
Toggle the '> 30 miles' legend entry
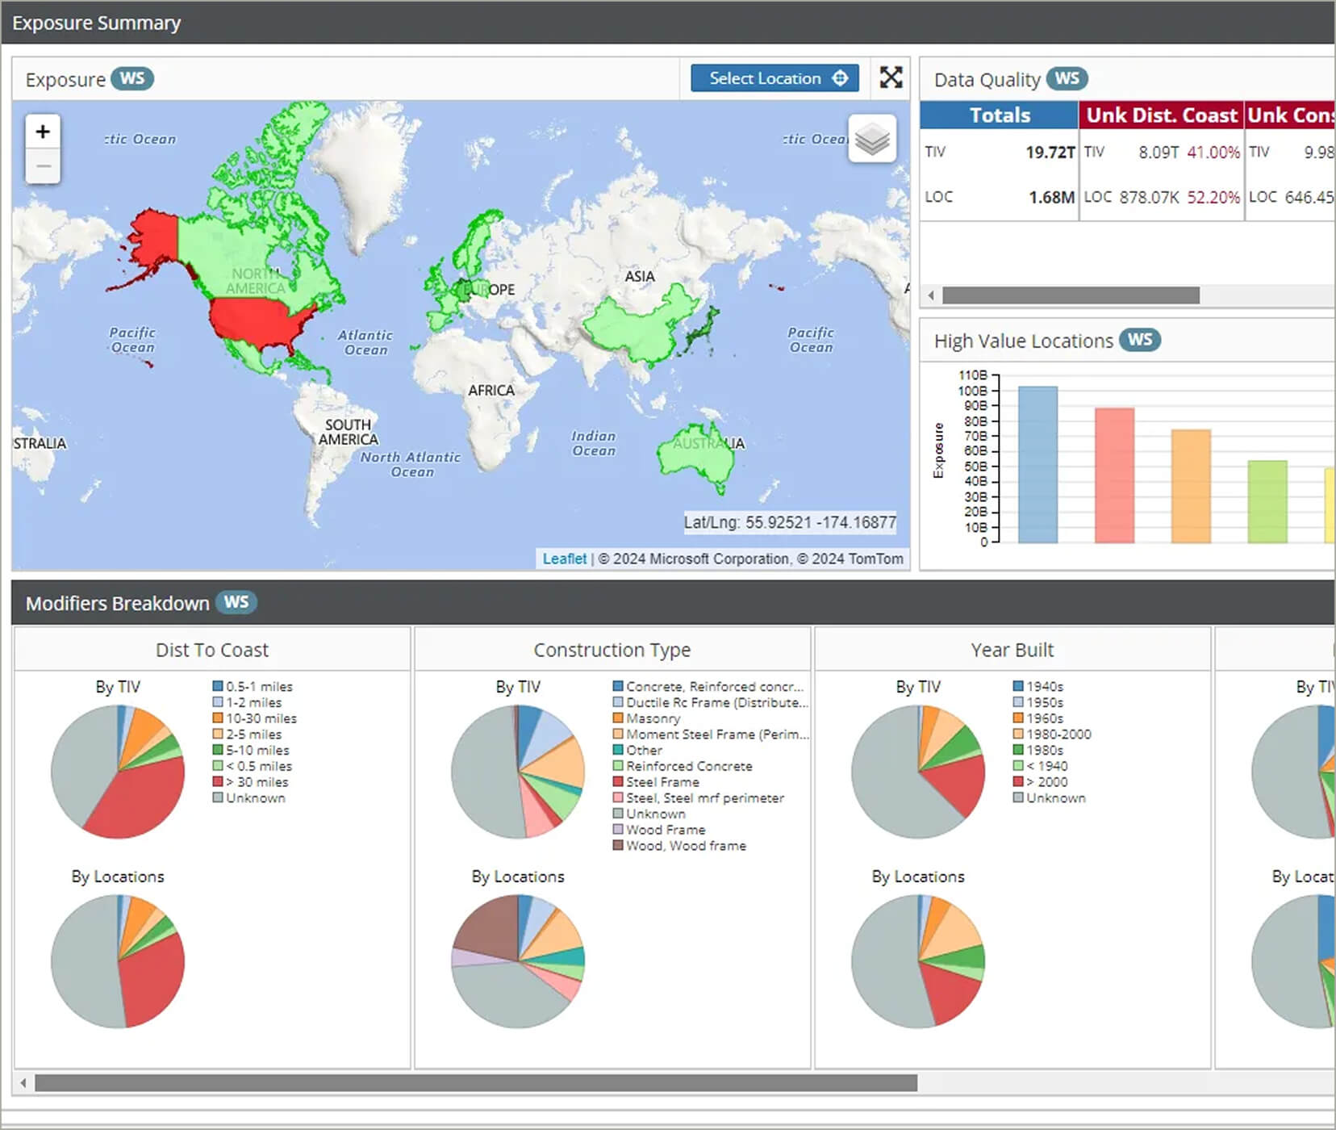click(255, 782)
